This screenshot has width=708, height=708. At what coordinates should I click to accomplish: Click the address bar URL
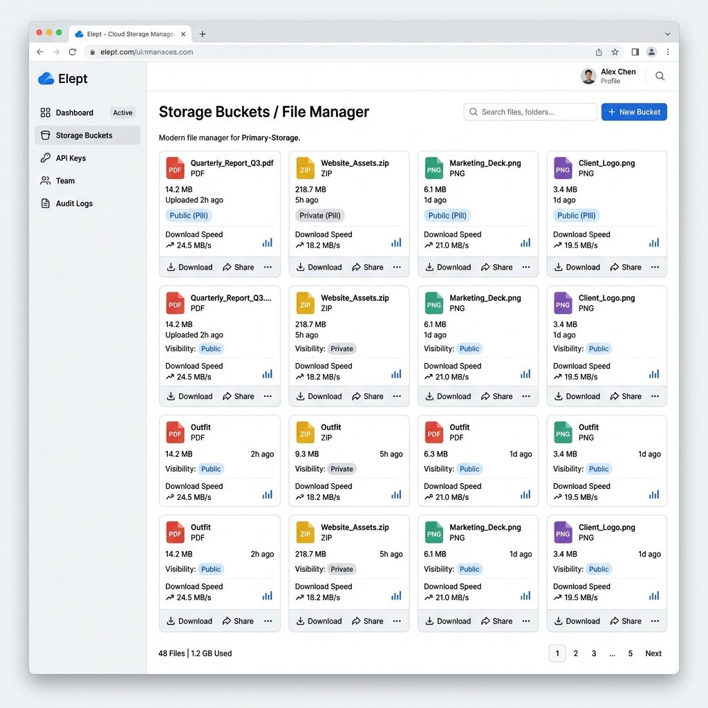(147, 52)
